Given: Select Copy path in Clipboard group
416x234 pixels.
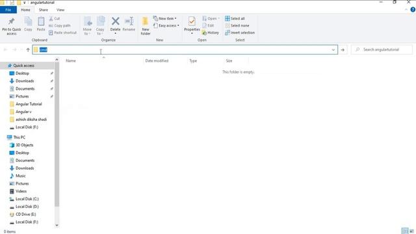Looking at the screenshot, I should pyautogui.click(x=60, y=26).
